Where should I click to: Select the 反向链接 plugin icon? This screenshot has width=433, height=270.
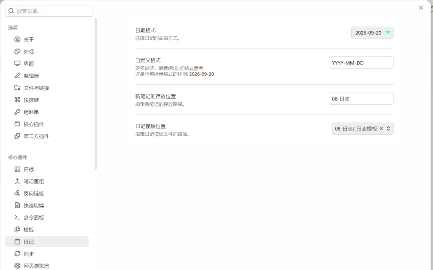pos(17,193)
